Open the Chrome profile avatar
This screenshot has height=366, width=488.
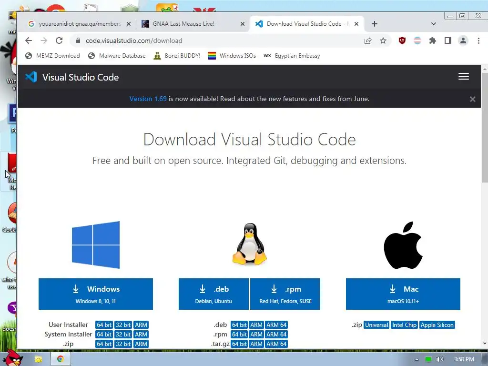pyautogui.click(x=463, y=41)
